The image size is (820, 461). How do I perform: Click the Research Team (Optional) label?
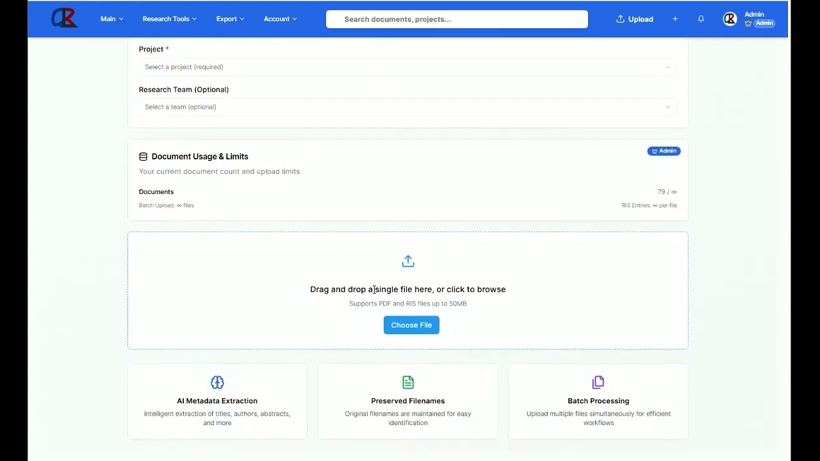(184, 90)
